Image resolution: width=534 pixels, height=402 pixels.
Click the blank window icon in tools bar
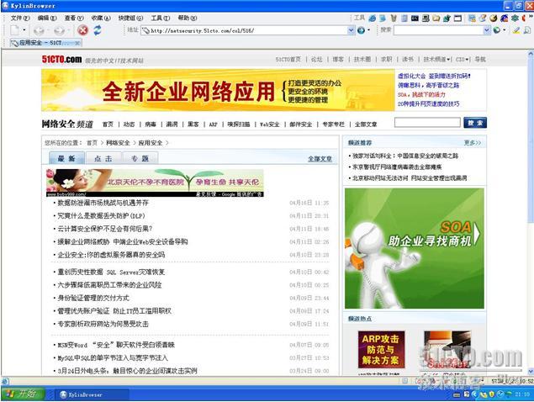coord(457,19)
